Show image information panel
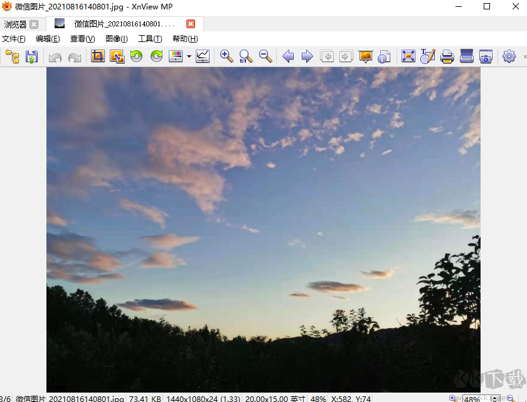527x402 pixels. [383, 56]
